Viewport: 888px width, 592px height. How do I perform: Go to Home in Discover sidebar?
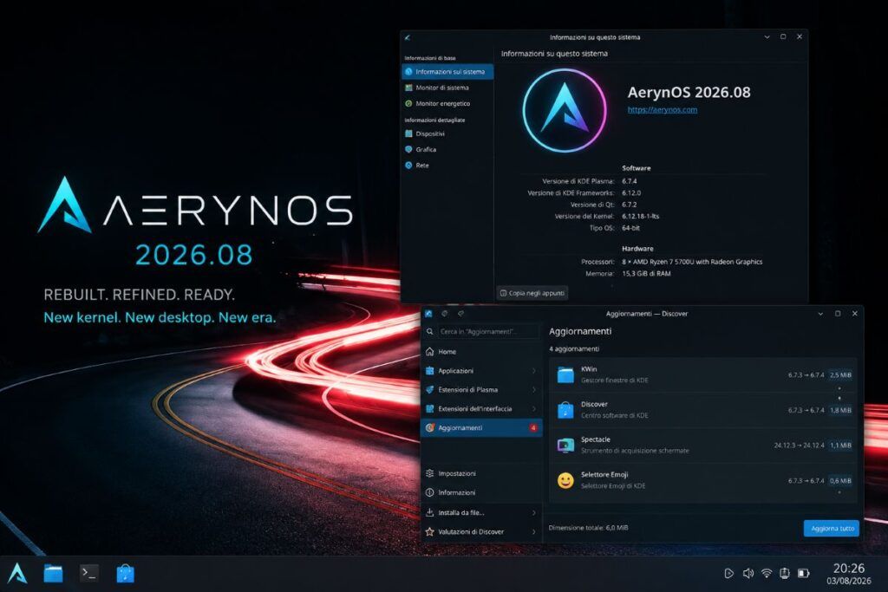click(x=481, y=351)
